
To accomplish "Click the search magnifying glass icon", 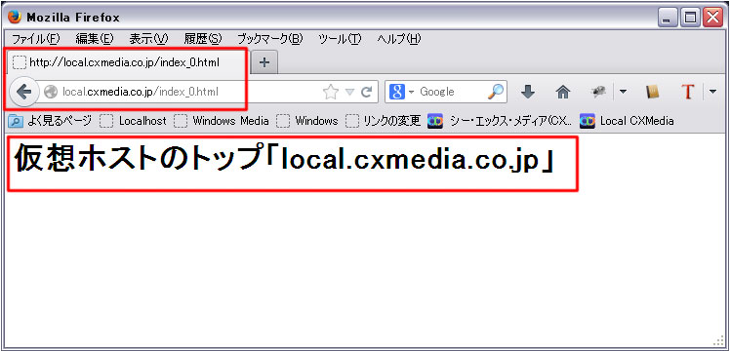I will [x=496, y=92].
